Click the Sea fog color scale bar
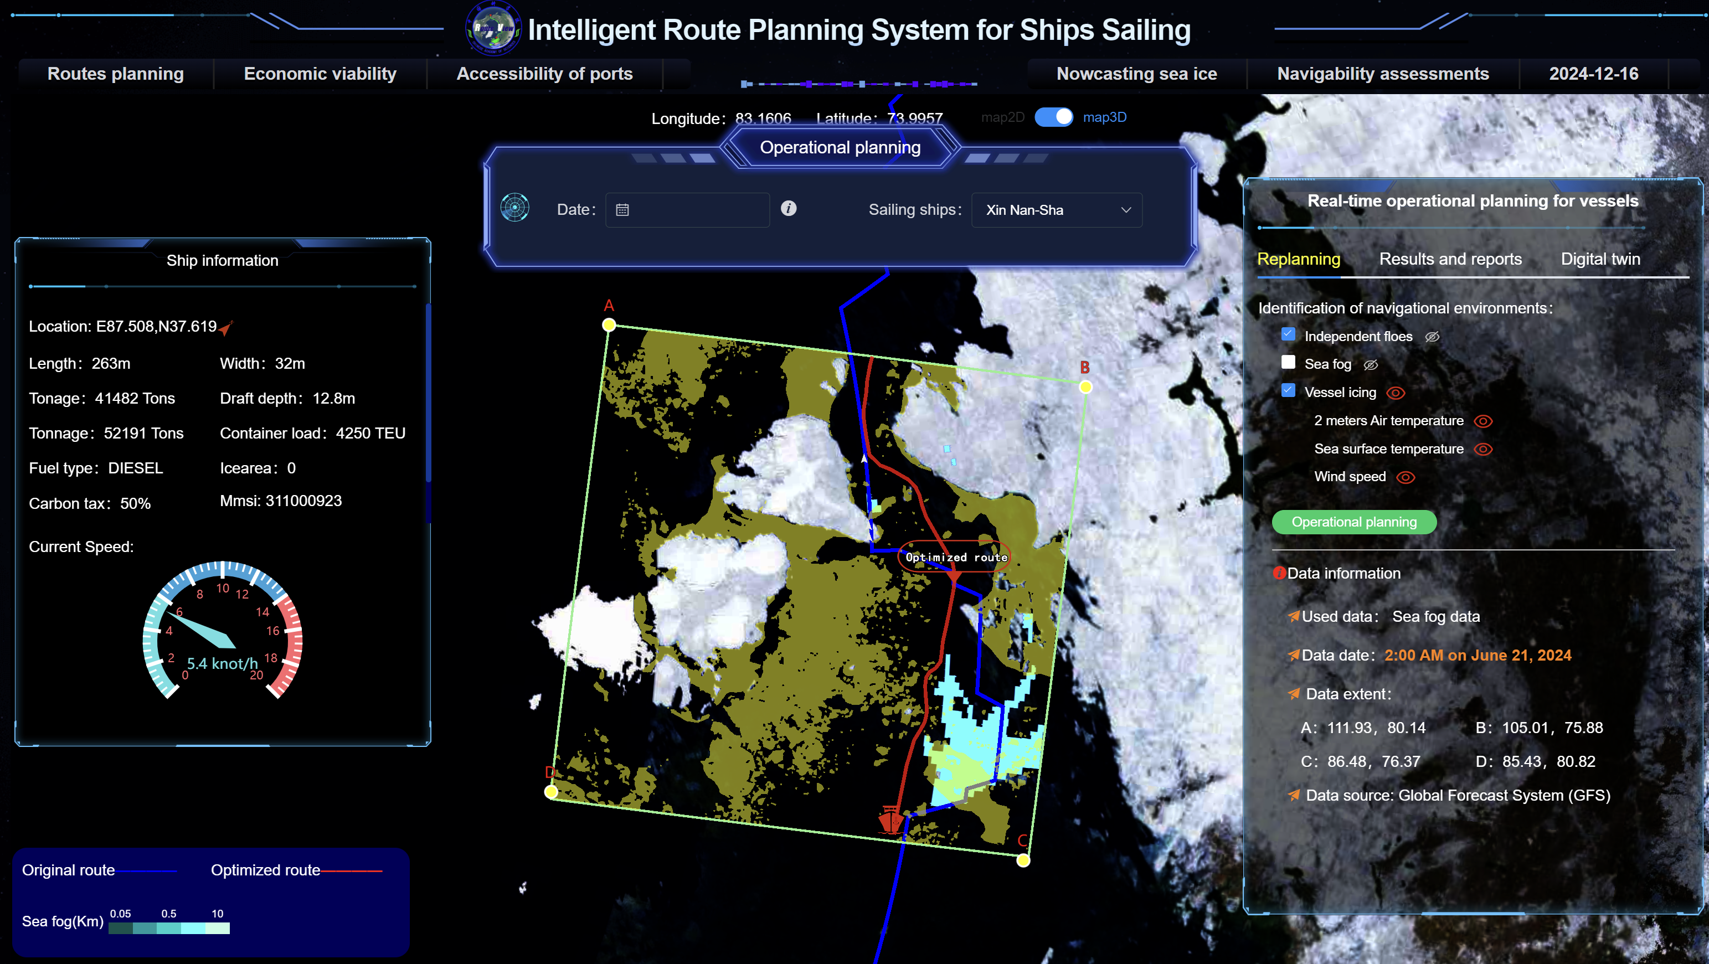The width and height of the screenshot is (1709, 964). pos(169,927)
